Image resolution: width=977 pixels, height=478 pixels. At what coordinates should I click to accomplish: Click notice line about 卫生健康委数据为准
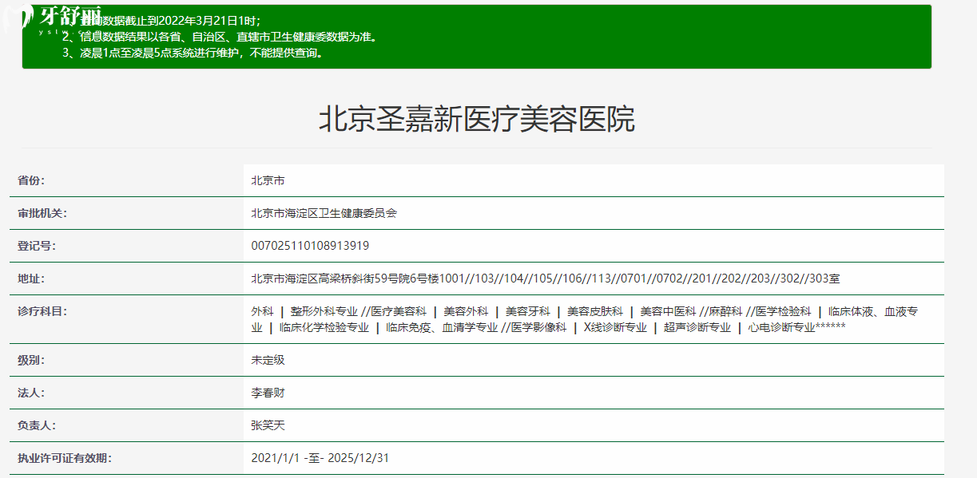coord(220,37)
